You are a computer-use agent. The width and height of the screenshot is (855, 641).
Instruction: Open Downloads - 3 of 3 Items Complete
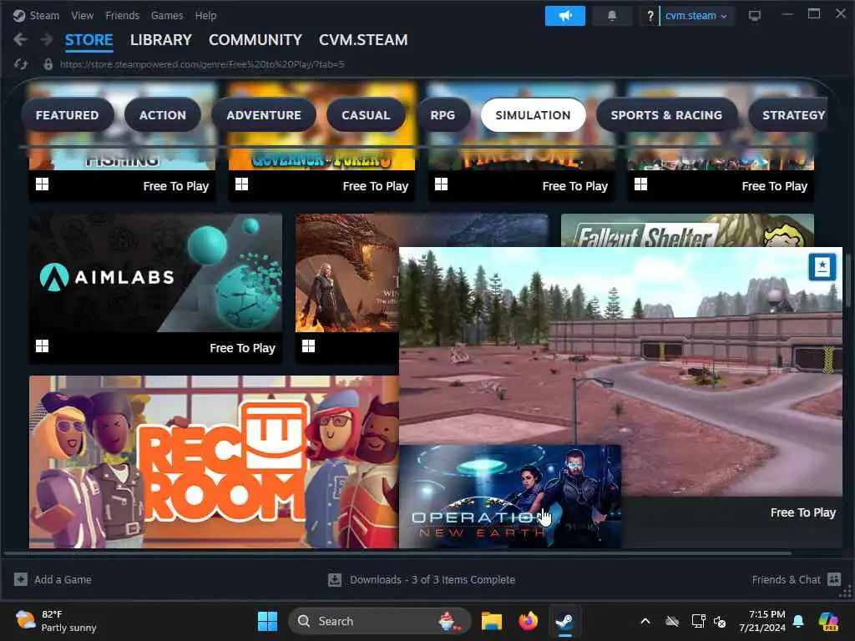point(433,579)
